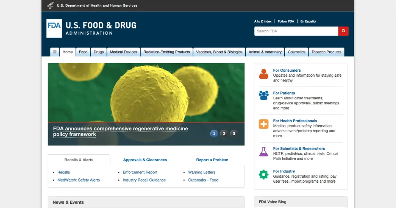Click the regenerative medicine headline banner
The height and width of the screenshot is (208, 396).
[x=120, y=131]
